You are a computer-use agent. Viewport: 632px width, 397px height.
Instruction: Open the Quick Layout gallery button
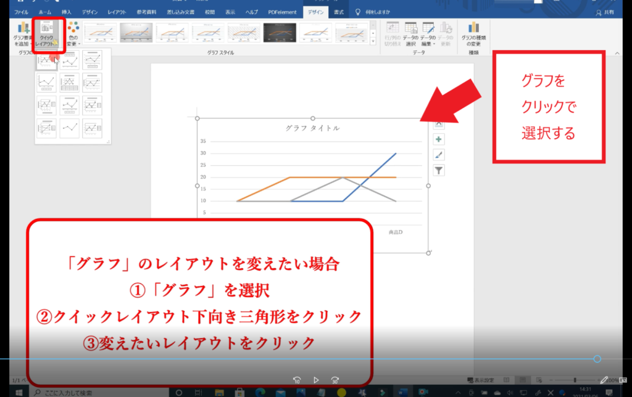[48, 35]
